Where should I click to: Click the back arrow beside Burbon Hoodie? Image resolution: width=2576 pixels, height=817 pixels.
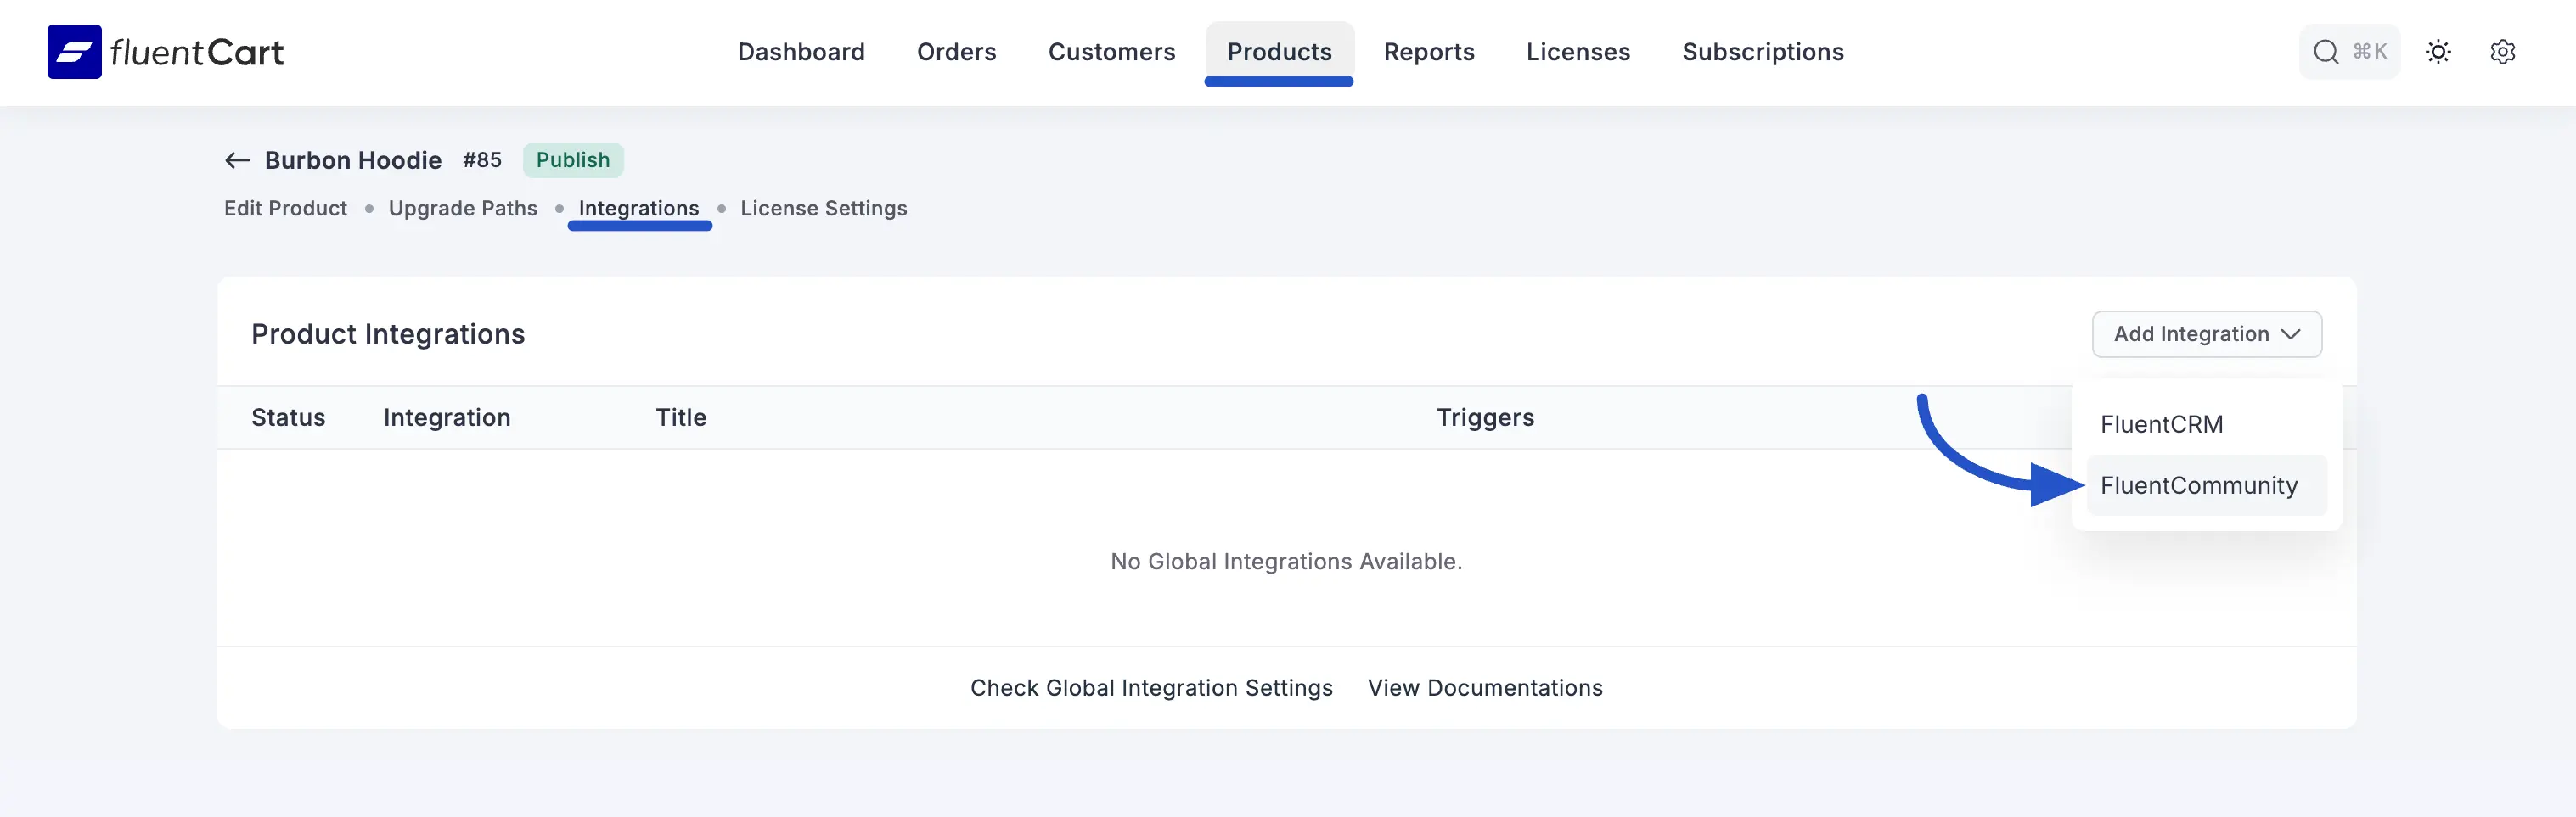coord(237,161)
